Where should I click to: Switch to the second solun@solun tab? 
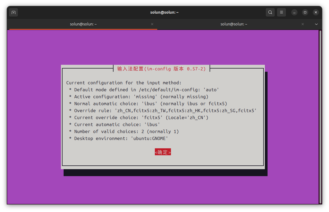[234, 24]
